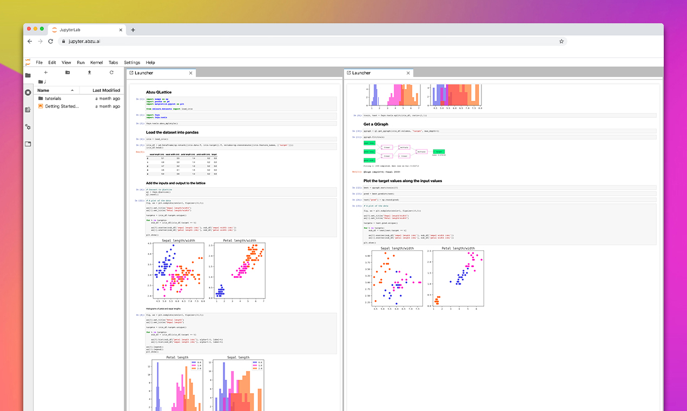
Task: Close the right Launcher tab
Action: point(408,73)
